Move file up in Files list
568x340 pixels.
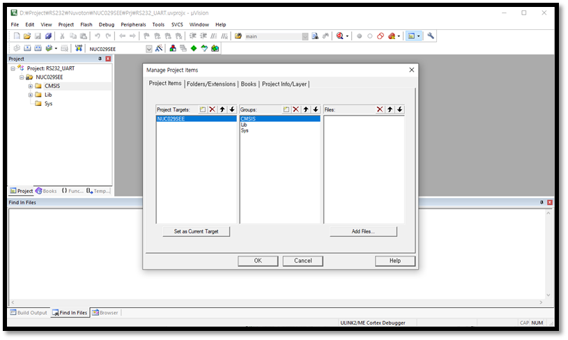point(390,109)
